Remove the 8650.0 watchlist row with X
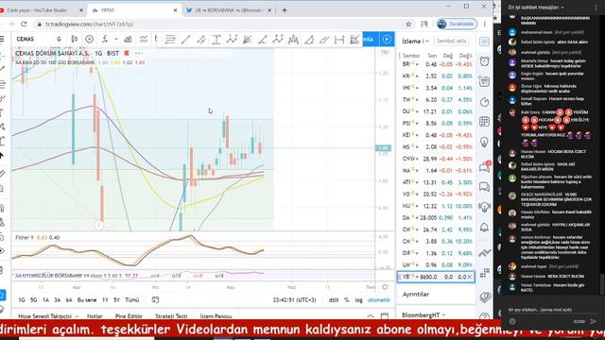The width and height of the screenshot is (605, 340). pyautogui.click(x=470, y=277)
